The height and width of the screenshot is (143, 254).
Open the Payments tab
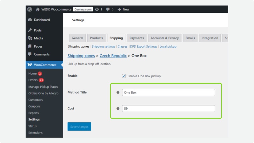coord(137,38)
